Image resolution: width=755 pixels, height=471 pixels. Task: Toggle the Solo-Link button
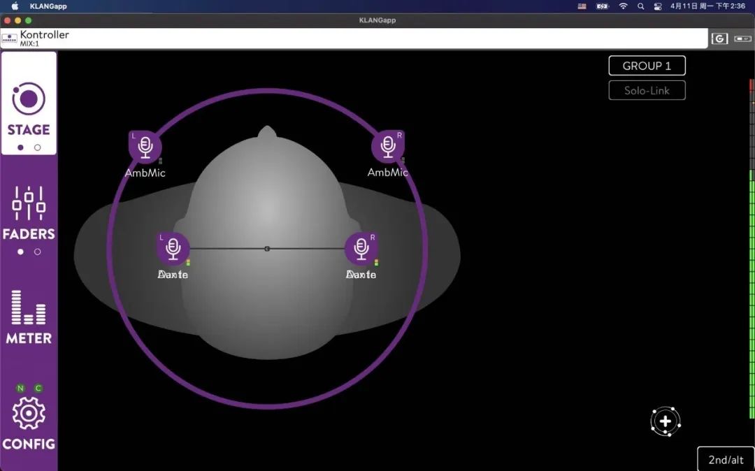647,90
